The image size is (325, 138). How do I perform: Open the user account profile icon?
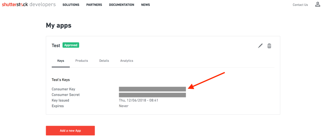[x=318, y=4]
